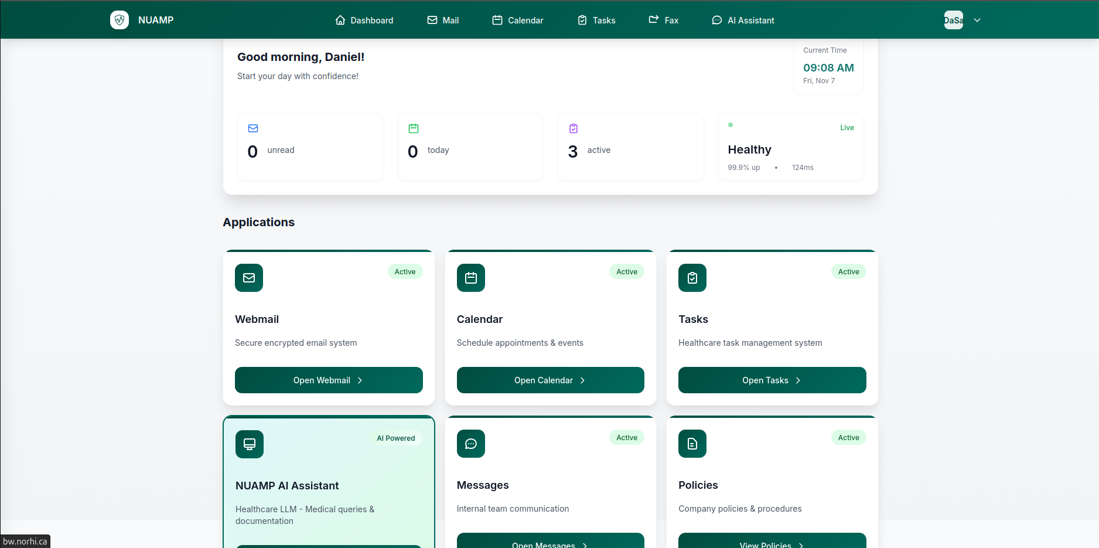Click the Open Messages button

click(550, 543)
